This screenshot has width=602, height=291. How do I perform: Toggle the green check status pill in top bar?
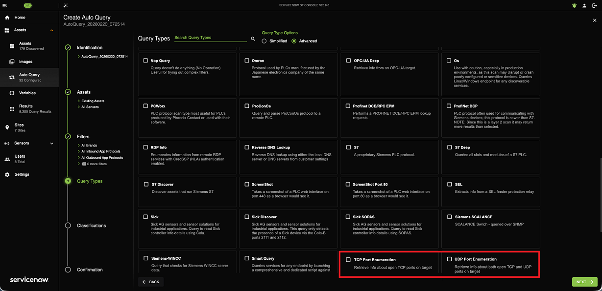pyautogui.click(x=27, y=5)
